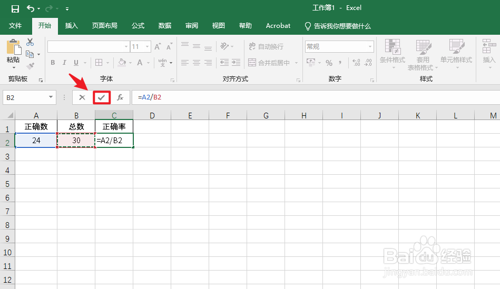The image size is (500, 289).
Task: Click the Cancel X button in formula bar
Action: coord(82,97)
